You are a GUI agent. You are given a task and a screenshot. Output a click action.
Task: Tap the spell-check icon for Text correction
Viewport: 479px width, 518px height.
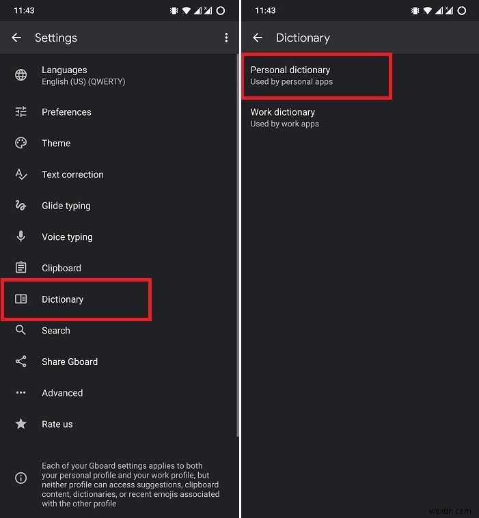point(20,174)
